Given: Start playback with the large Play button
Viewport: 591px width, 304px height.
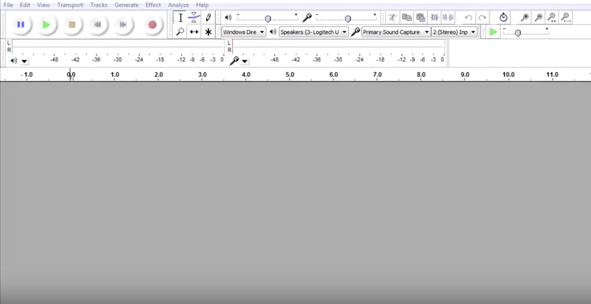Looking at the screenshot, I should click(x=47, y=24).
